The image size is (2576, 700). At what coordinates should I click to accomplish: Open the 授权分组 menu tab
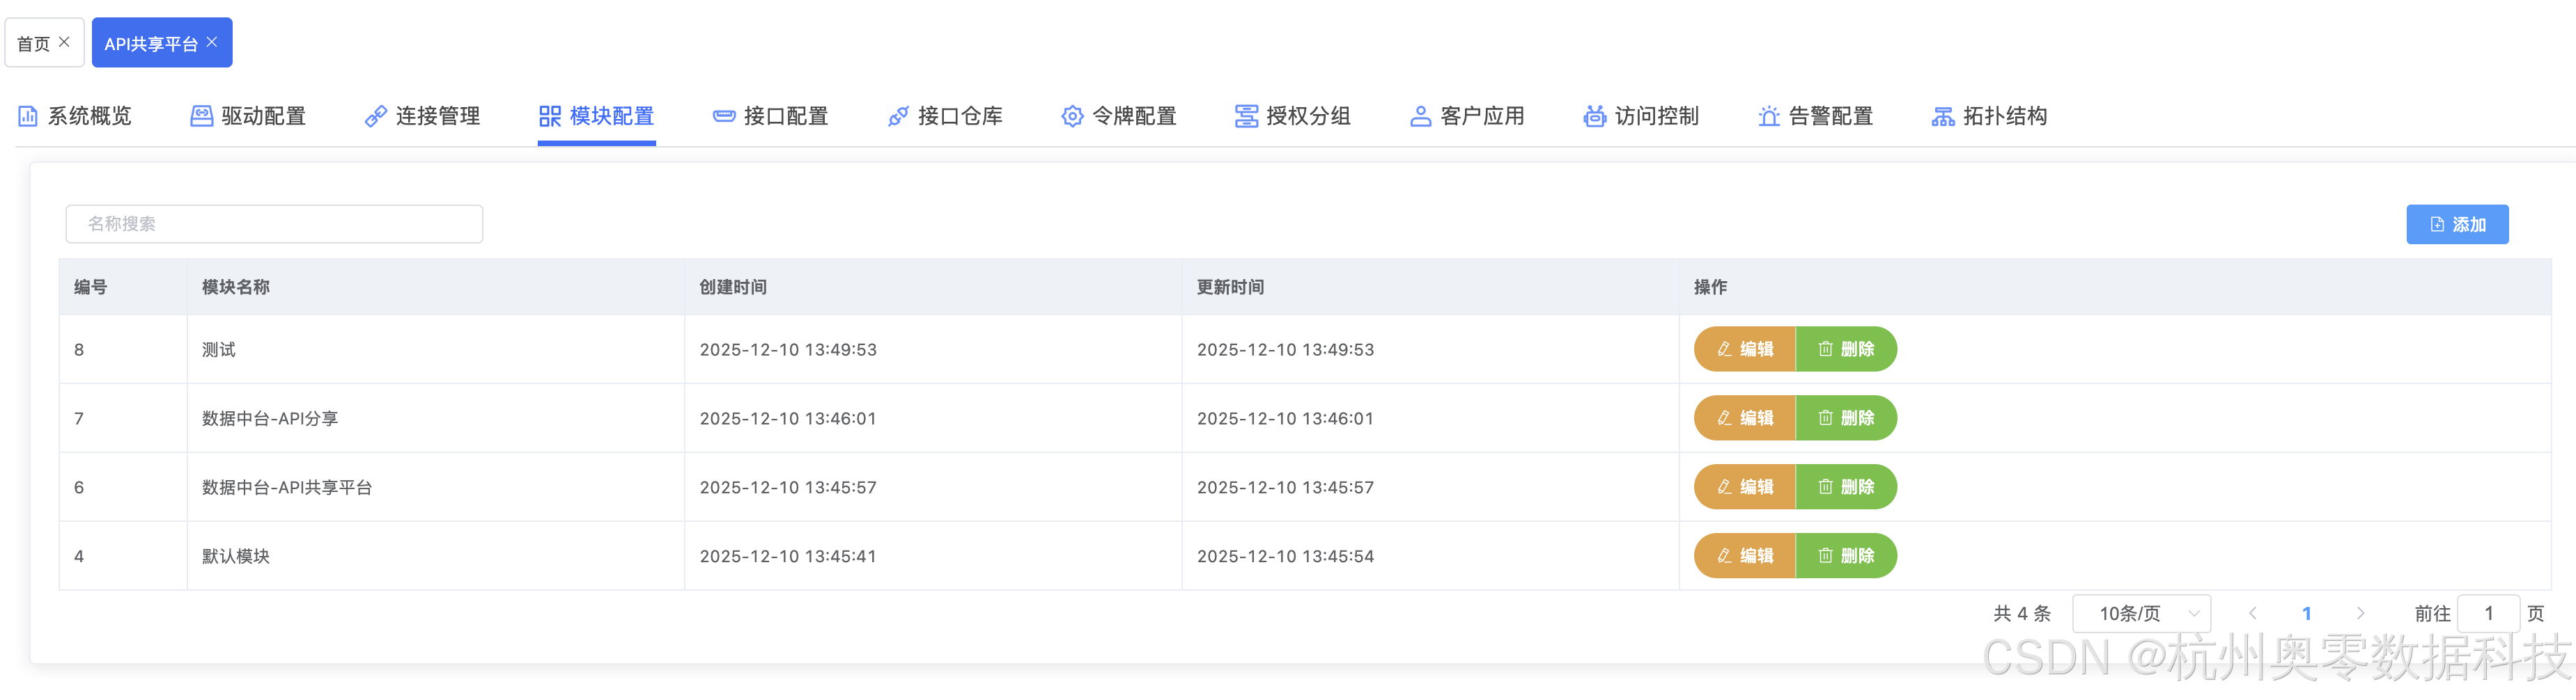click(x=1293, y=116)
